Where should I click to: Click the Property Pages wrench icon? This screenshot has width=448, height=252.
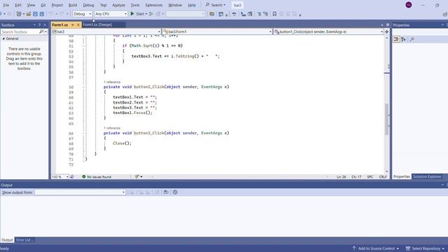[412, 39]
